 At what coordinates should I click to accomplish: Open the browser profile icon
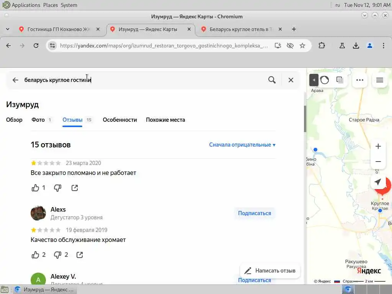tap(370, 46)
